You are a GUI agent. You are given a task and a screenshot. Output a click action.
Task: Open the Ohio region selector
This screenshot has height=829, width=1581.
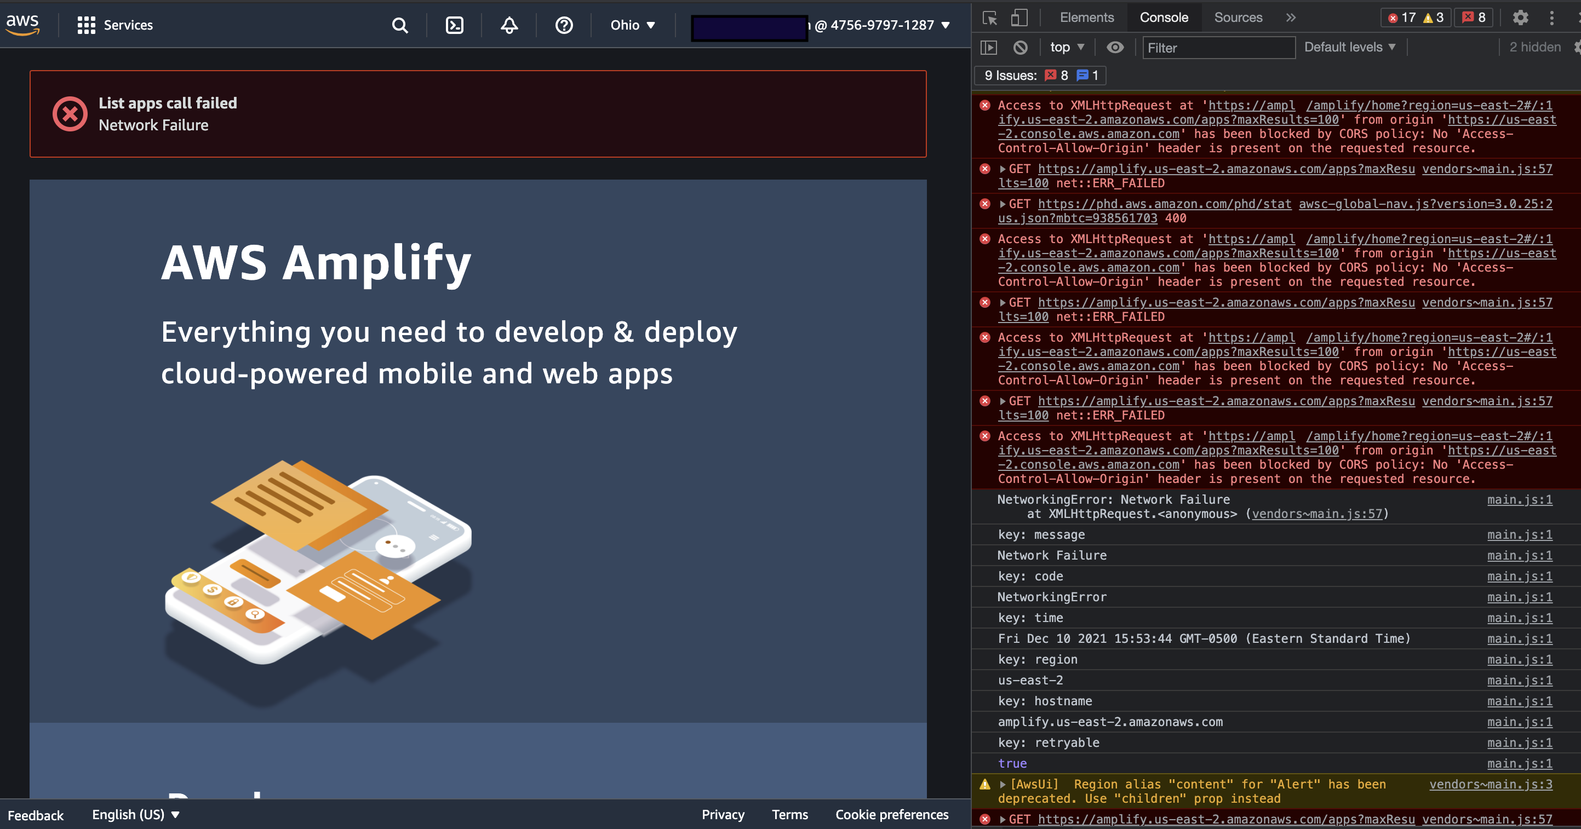pyautogui.click(x=633, y=25)
